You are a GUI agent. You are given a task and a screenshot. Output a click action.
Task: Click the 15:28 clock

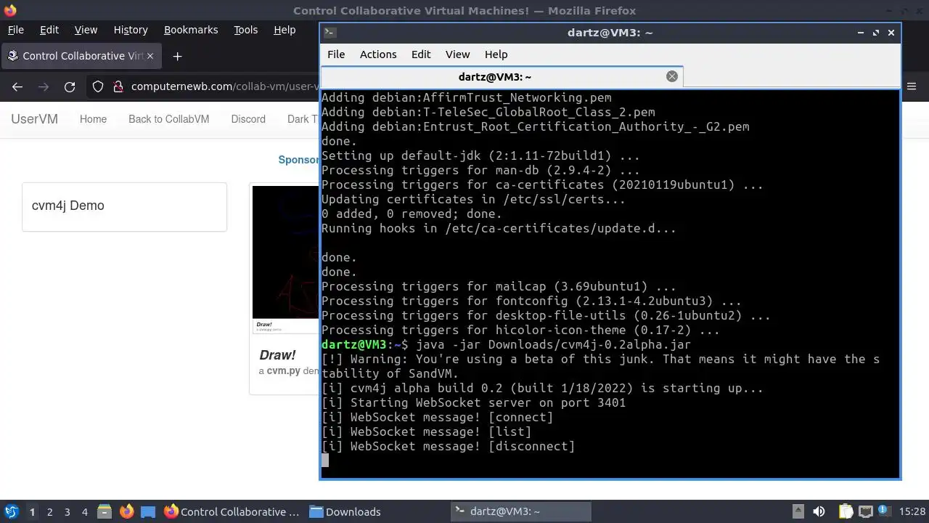(x=912, y=511)
